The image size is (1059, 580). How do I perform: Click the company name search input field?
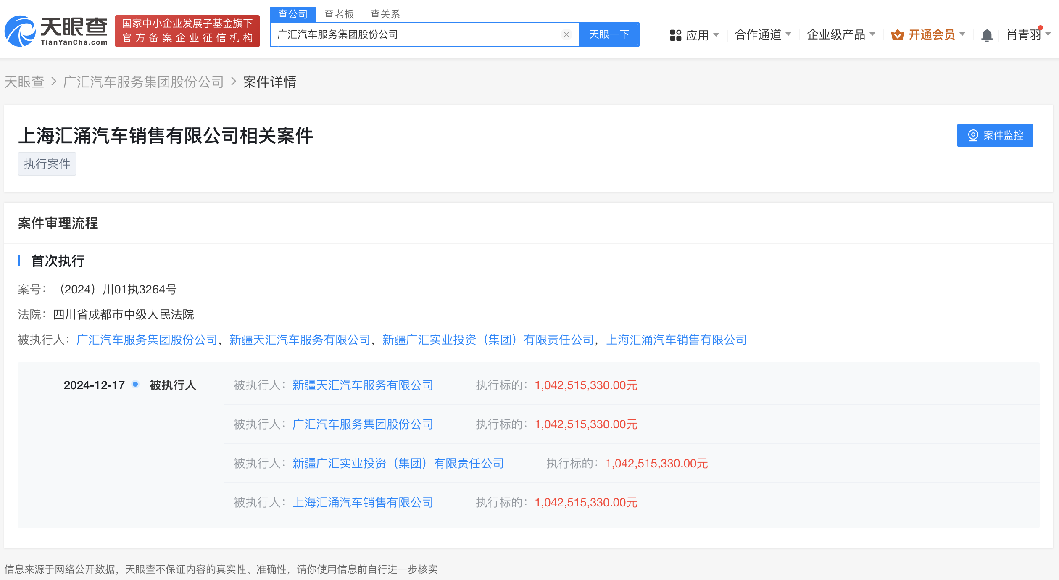pyautogui.click(x=416, y=34)
